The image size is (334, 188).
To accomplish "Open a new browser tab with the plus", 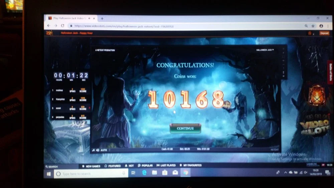I will point(102,18).
